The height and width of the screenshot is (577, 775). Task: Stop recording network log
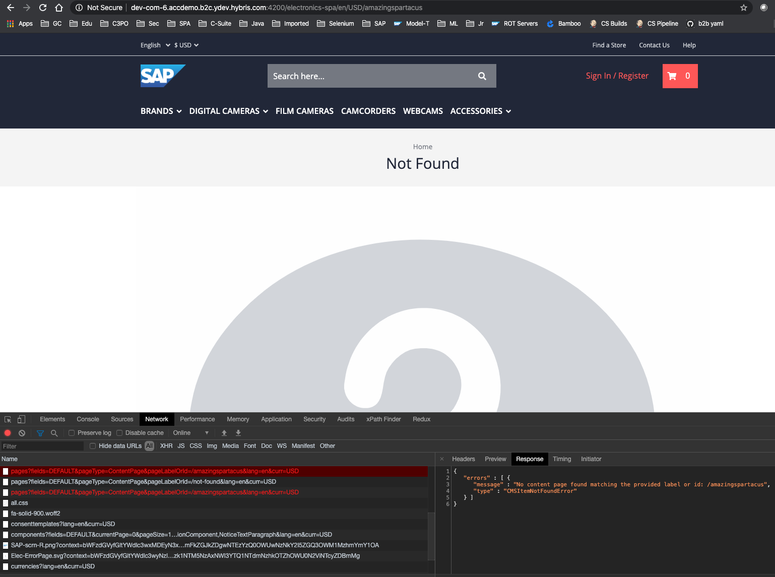coord(8,432)
